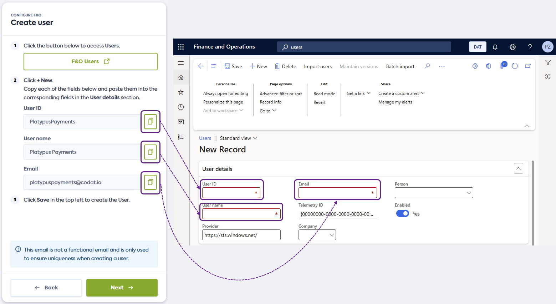Collapse the User details section
Screen dimensions: 556x304
519,168
